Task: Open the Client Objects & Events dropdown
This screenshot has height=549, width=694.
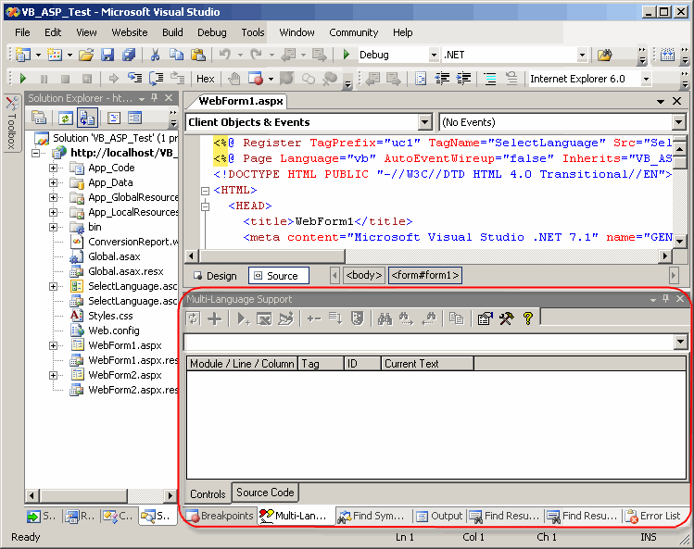Action: click(x=424, y=122)
